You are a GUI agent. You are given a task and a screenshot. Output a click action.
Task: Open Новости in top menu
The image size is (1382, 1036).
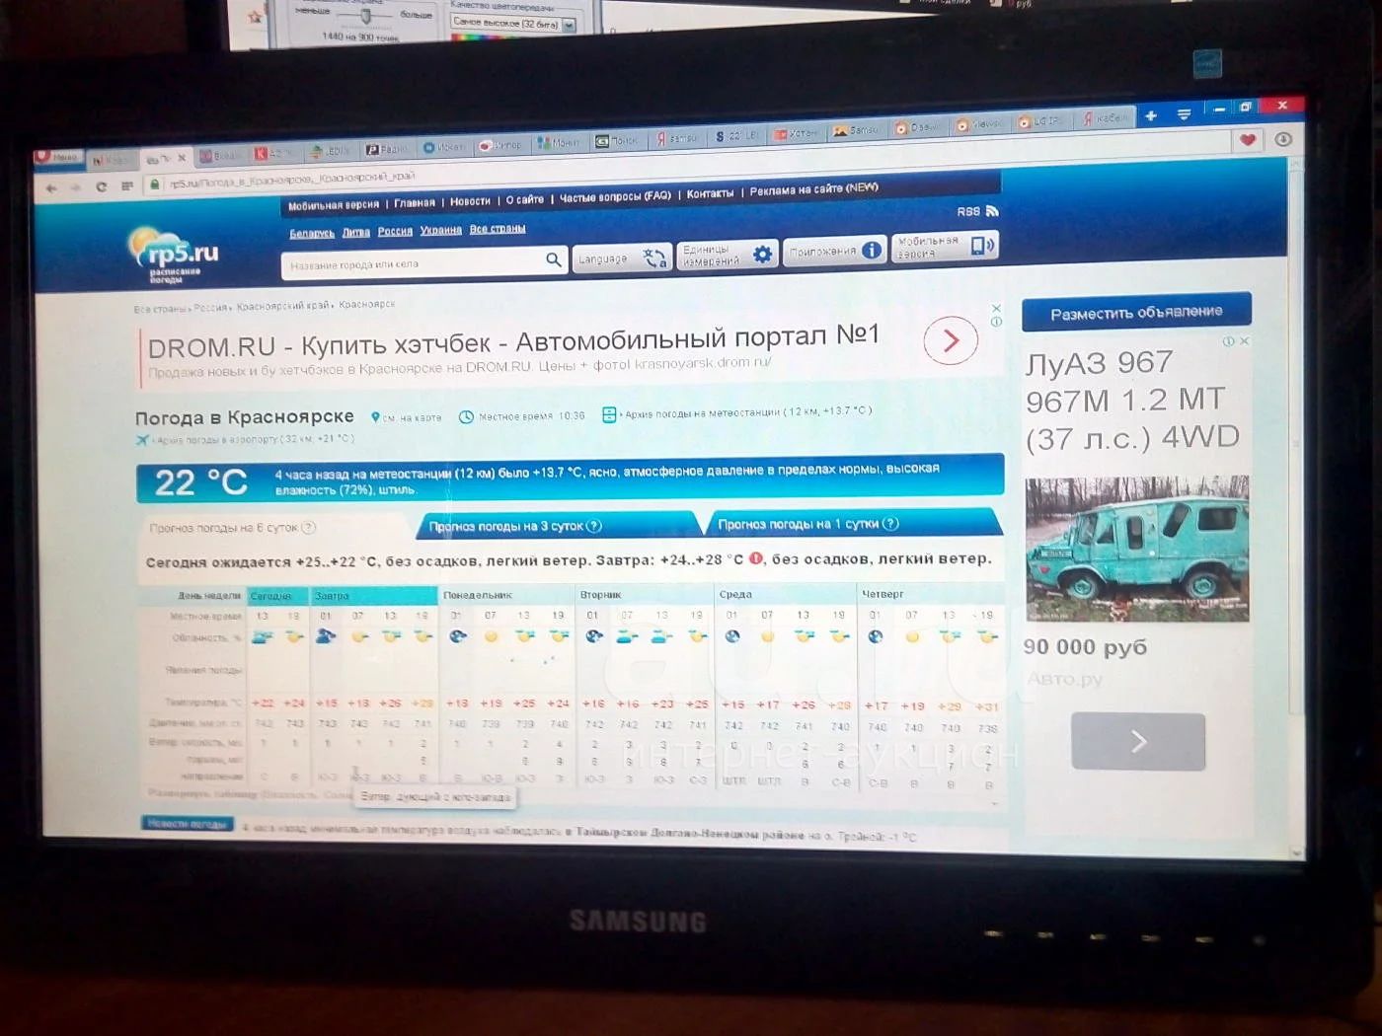pyautogui.click(x=470, y=201)
